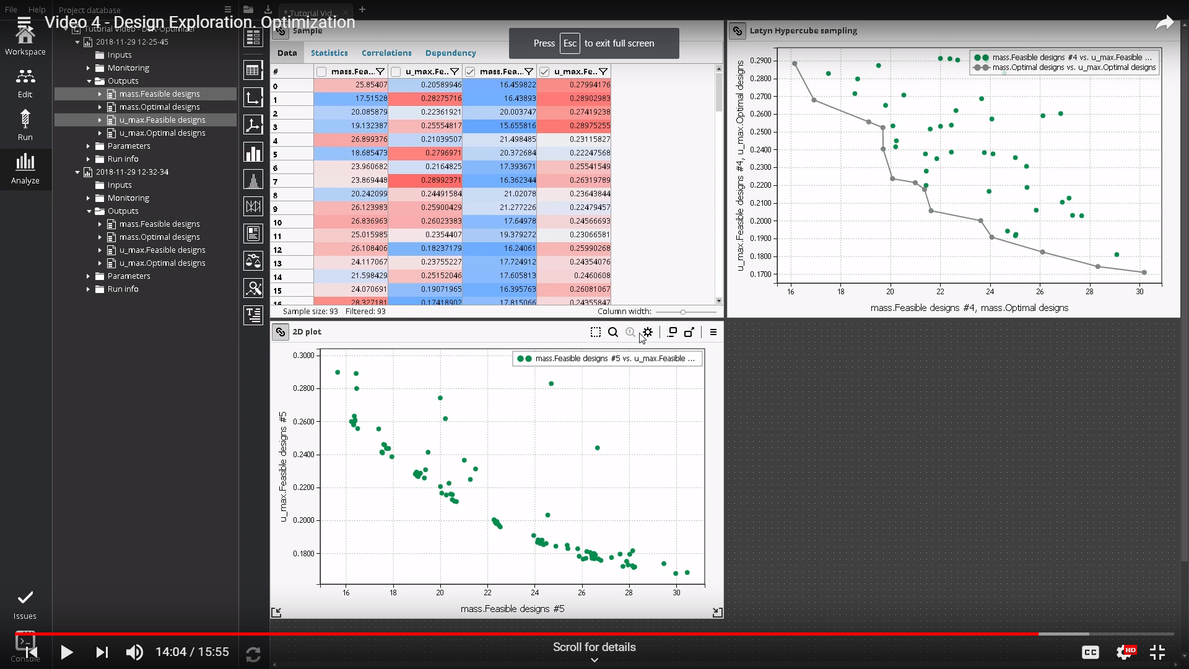The image size is (1189, 669).
Task: Toggle checkbox of first u_max.Fe column
Action: (x=396, y=72)
